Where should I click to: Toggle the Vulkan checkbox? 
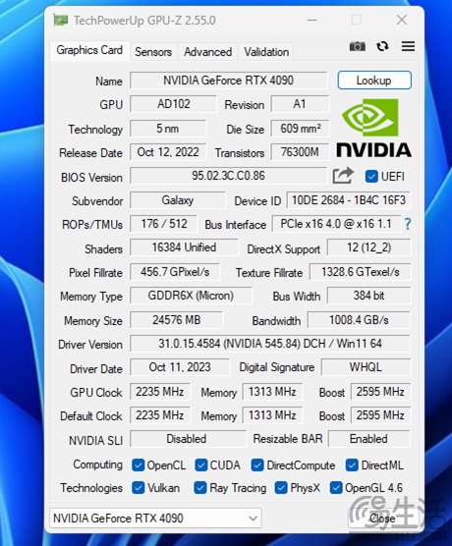[138, 488]
